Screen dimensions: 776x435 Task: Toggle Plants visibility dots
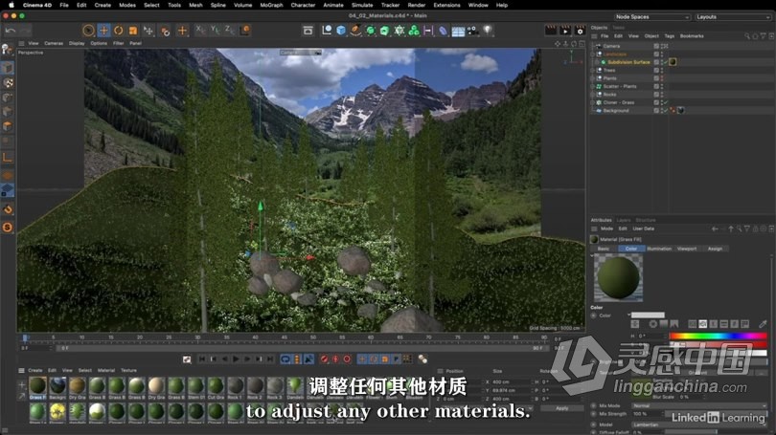662,78
